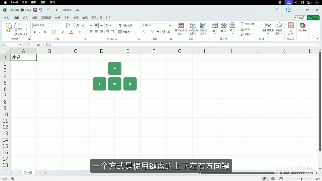Increase the cell indent
The width and height of the screenshot is (322, 181).
point(113,32)
